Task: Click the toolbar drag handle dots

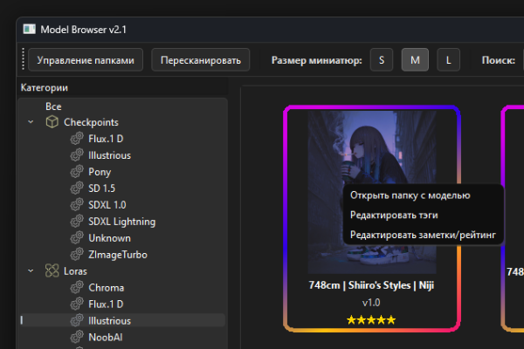Action: pyautogui.click(x=23, y=59)
